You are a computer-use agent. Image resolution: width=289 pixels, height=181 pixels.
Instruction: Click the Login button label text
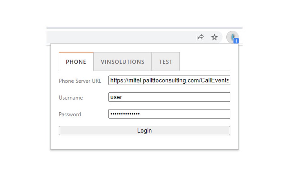pyautogui.click(x=144, y=131)
